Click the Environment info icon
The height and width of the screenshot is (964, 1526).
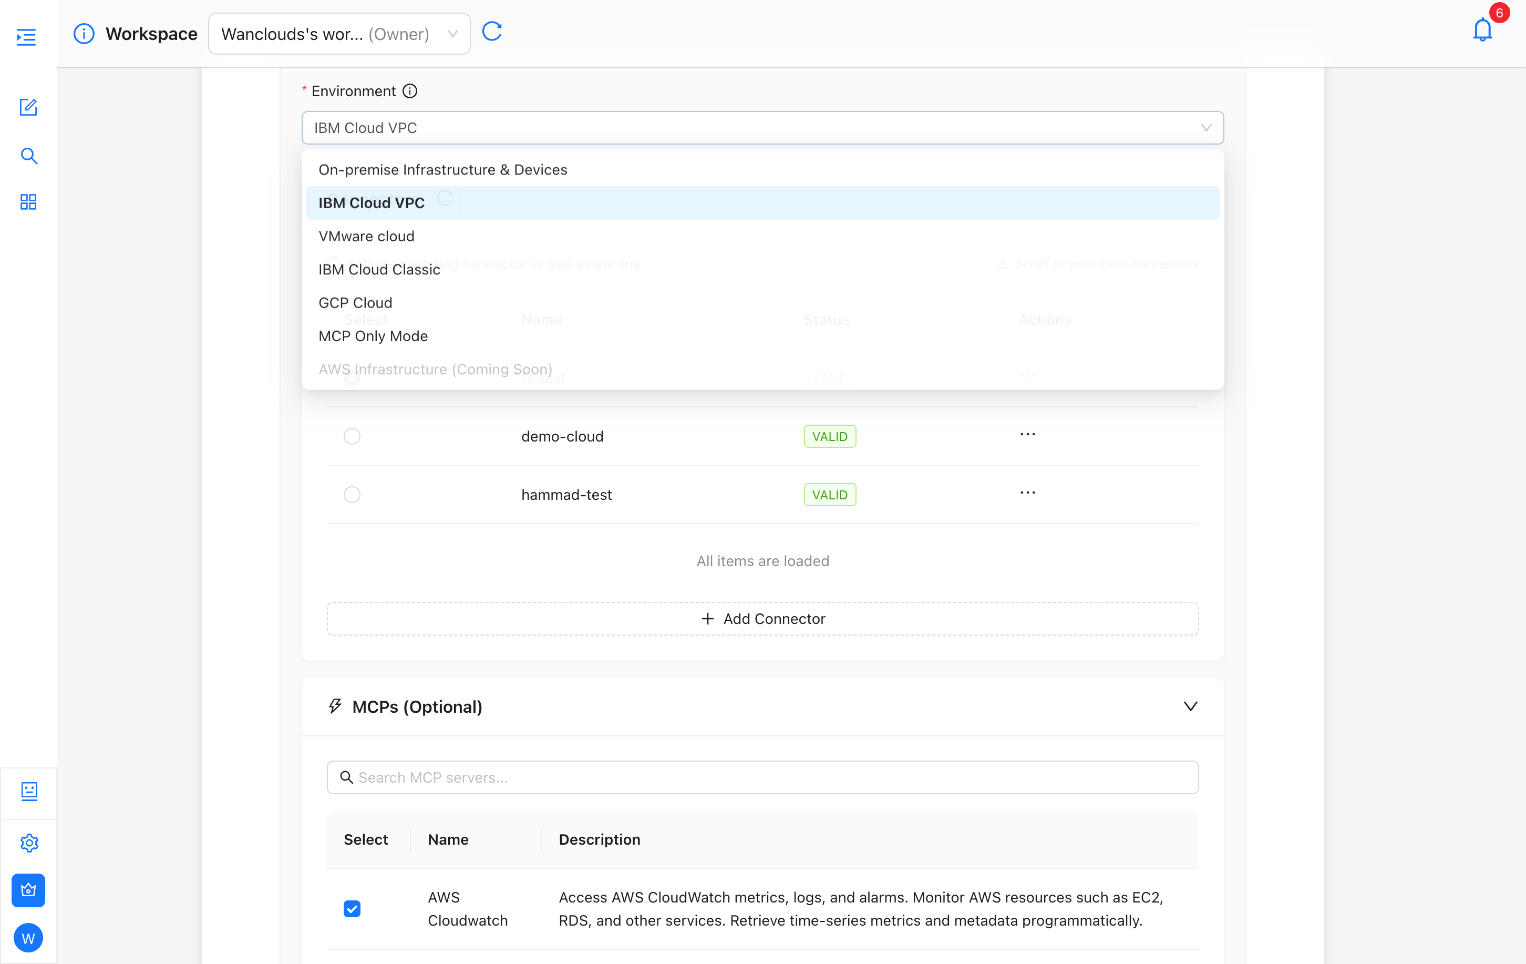[x=410, y=91]
